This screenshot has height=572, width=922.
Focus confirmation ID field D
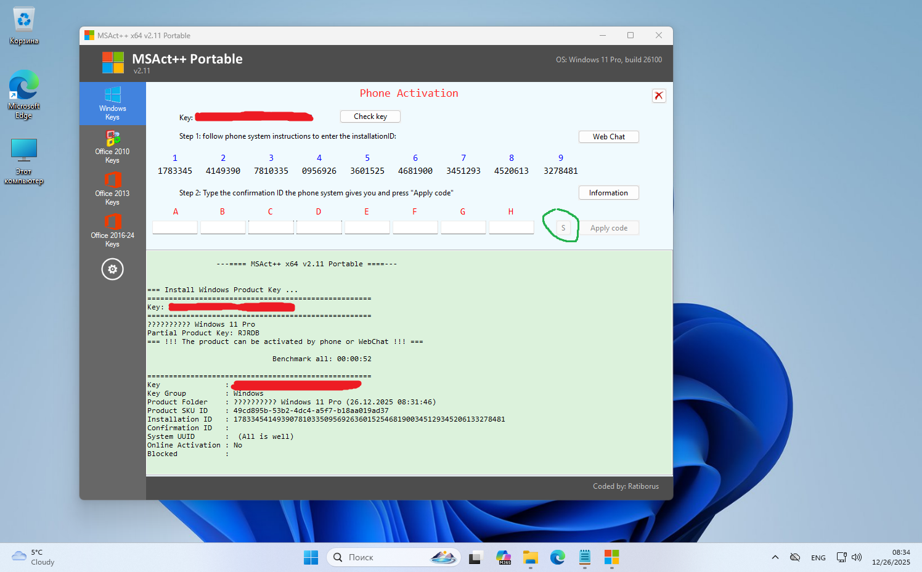click(319, 227)
